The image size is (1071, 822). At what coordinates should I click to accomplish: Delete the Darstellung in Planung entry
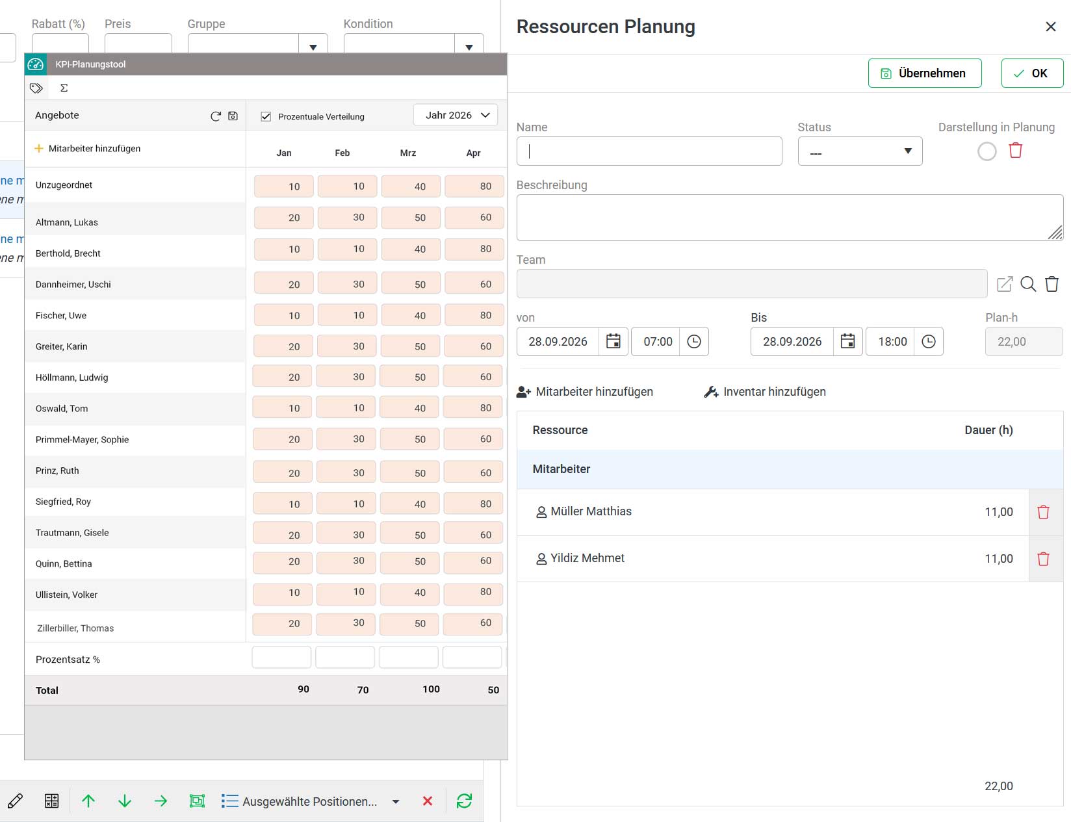(x=1016, y=151)
